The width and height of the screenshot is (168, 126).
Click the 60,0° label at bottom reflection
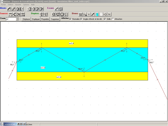80,69
